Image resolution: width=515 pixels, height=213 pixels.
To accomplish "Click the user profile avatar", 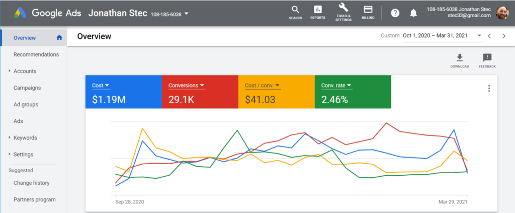I will tap(502, 13).
